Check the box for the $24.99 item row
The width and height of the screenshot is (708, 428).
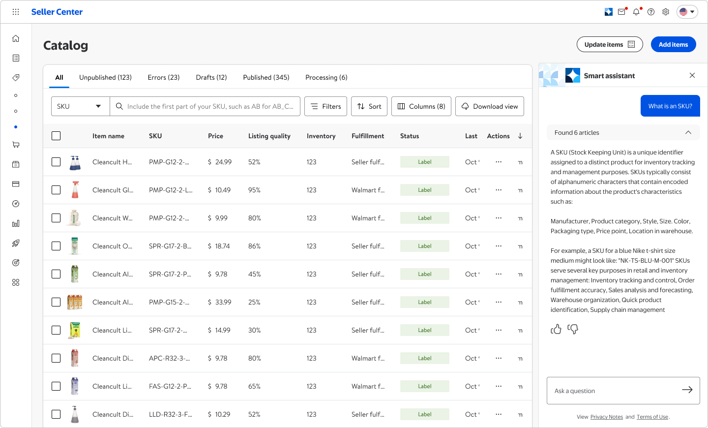point(56,162)
